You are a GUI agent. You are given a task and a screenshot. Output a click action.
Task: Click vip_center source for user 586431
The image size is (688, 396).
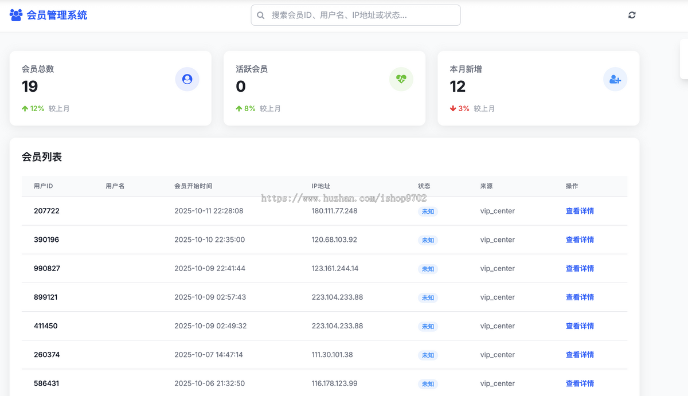[498, 383]
